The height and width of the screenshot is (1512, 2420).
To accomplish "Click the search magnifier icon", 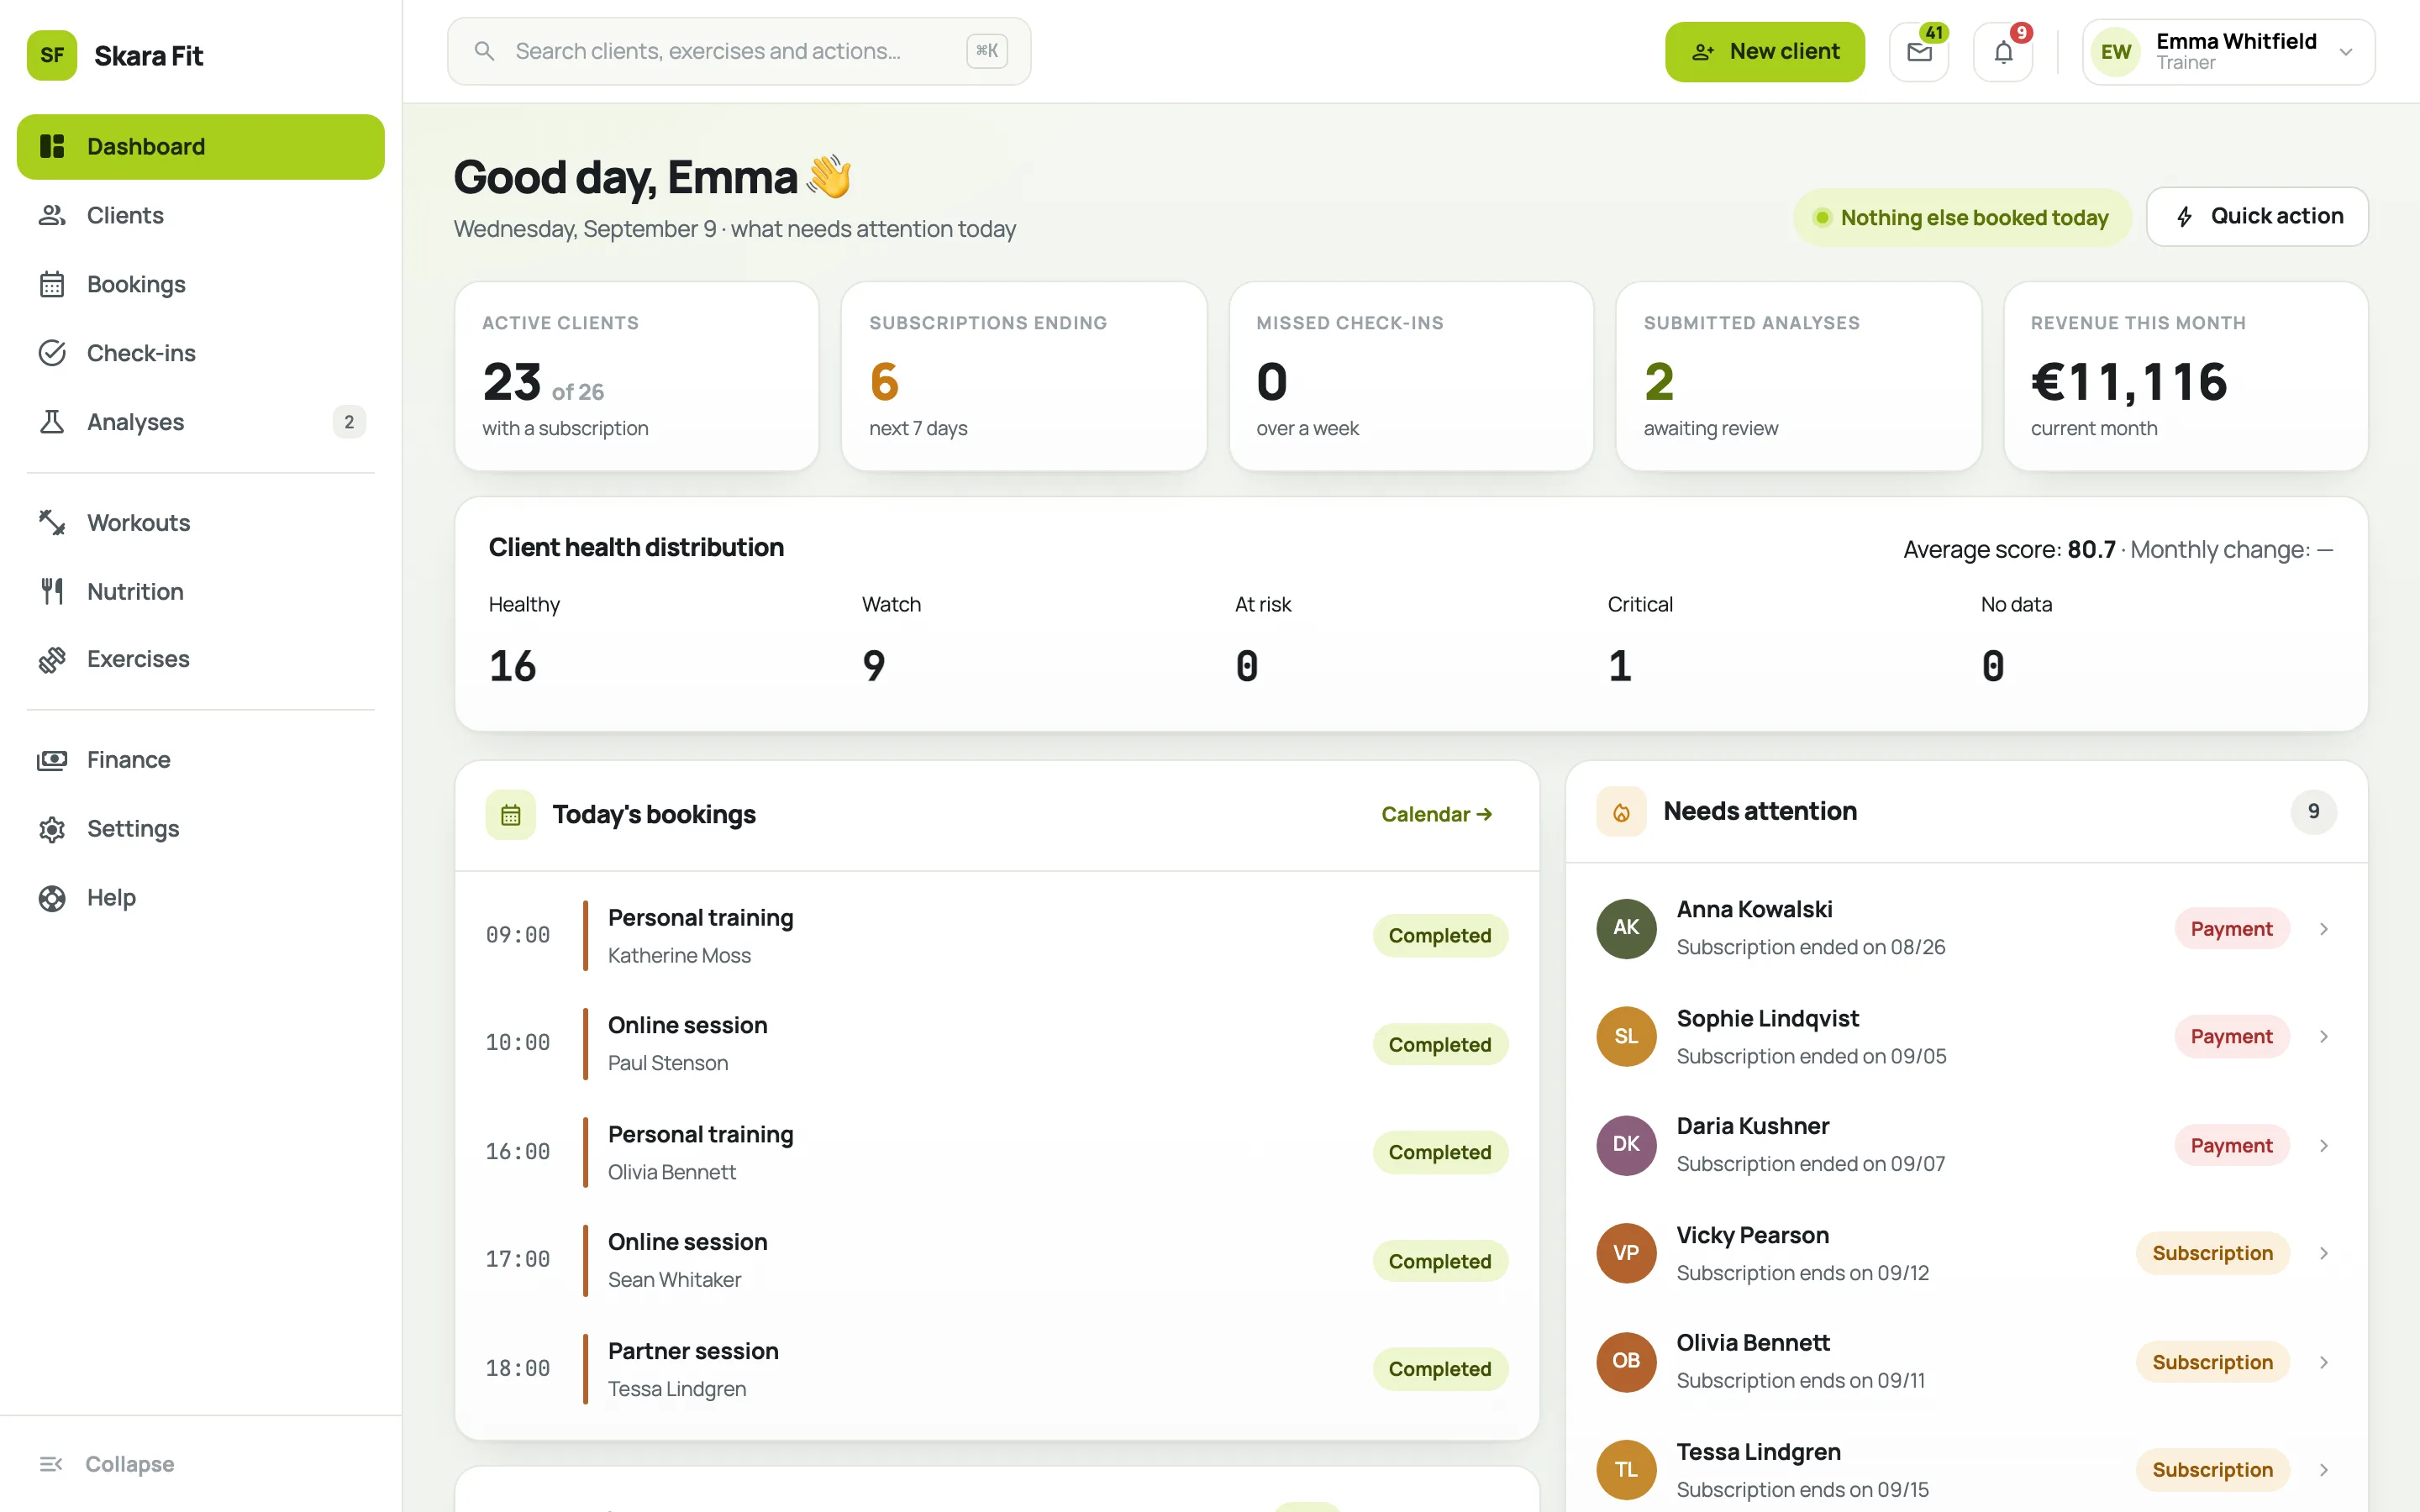I will (484, 51).
